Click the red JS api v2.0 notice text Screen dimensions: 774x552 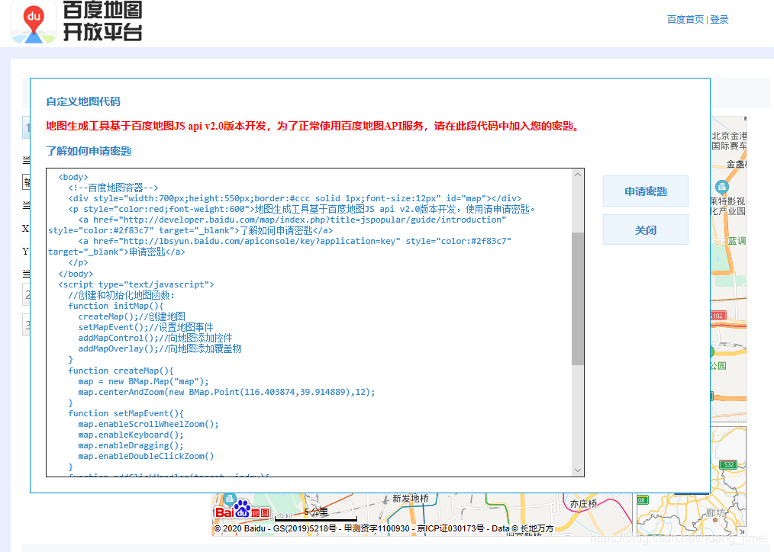314,126
